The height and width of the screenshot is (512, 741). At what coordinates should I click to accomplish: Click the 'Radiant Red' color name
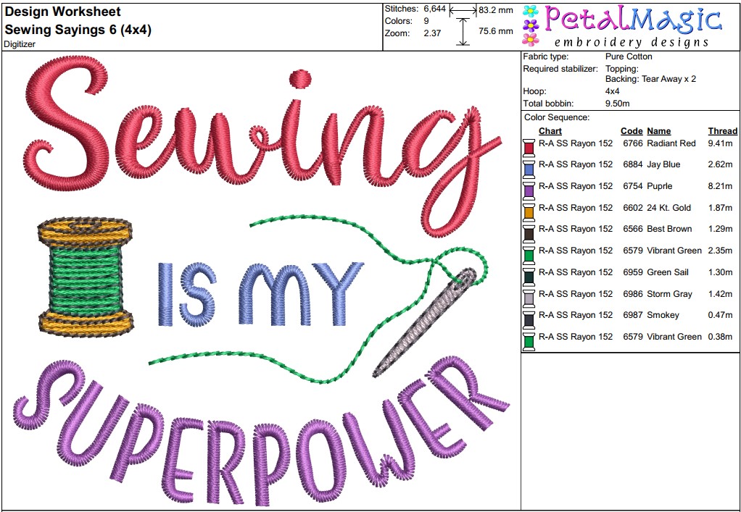pos(671,143)
